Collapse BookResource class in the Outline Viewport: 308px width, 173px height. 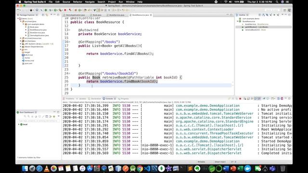point(237,21)
